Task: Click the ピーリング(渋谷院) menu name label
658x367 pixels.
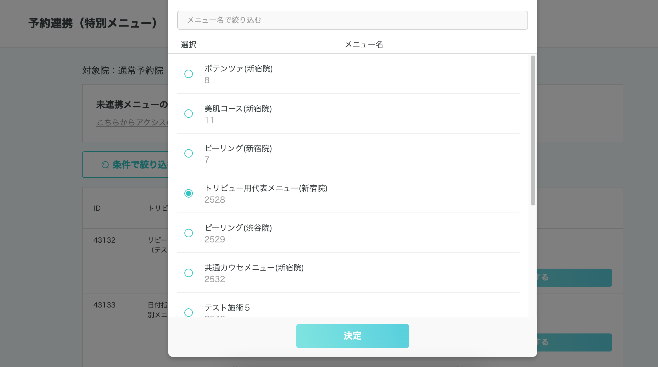Action: (x=238, y=228)
